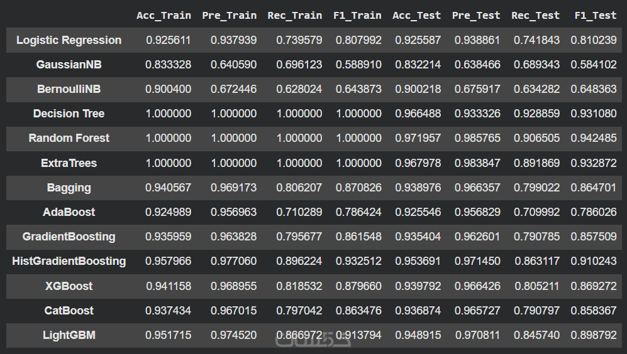Click Random Forest Rec_Test value 0.906505
This screenshot has width=627, height=354.
tap(536, 138)
